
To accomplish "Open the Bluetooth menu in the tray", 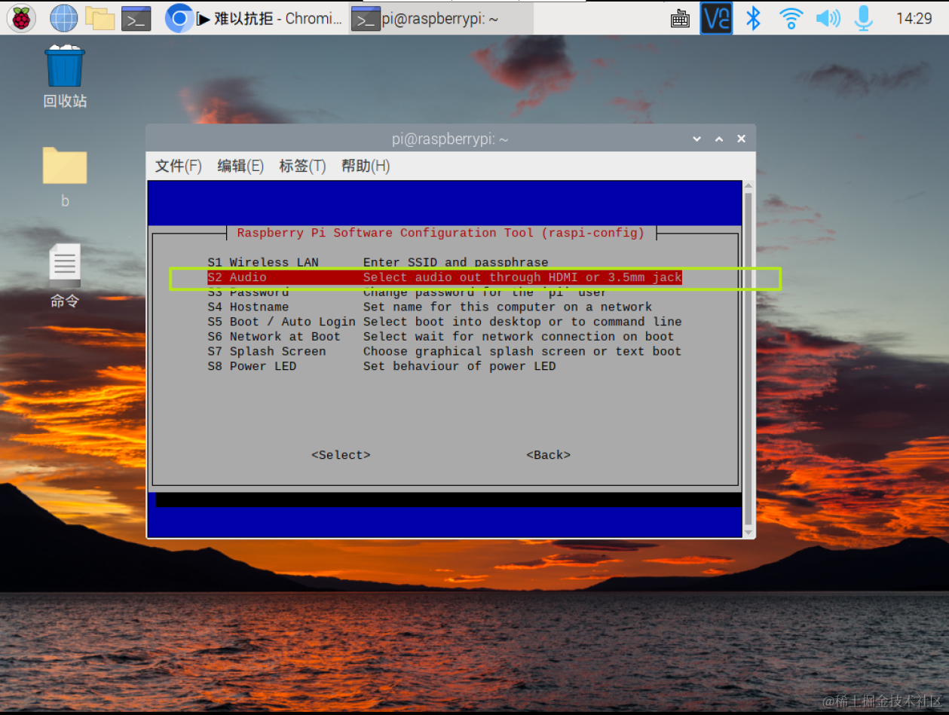I will pyautogui.click(x=753, y=18).
